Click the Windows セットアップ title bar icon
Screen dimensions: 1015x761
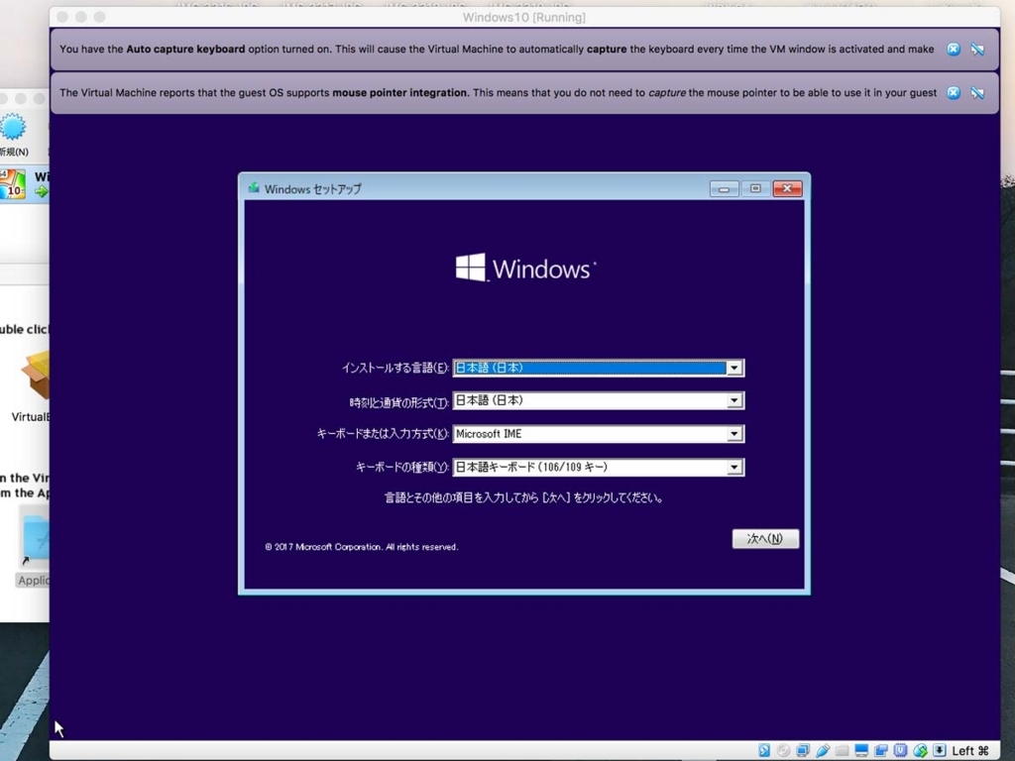point(254,188)
